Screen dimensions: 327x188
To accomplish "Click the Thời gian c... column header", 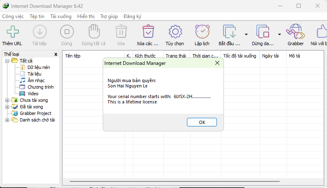I will [x=205, y=56].
